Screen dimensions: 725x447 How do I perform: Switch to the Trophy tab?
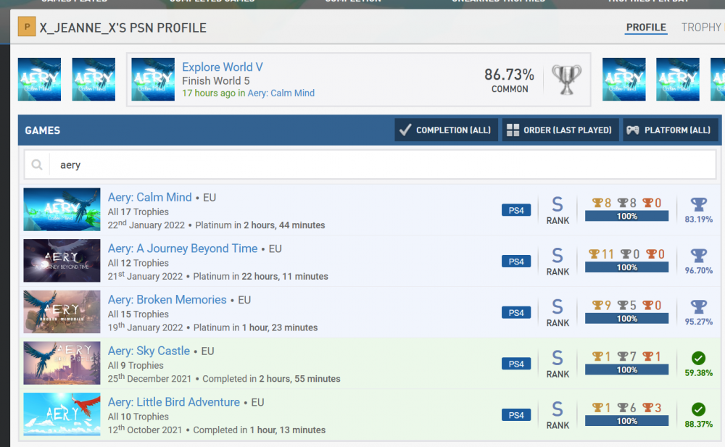click(701, 28)
